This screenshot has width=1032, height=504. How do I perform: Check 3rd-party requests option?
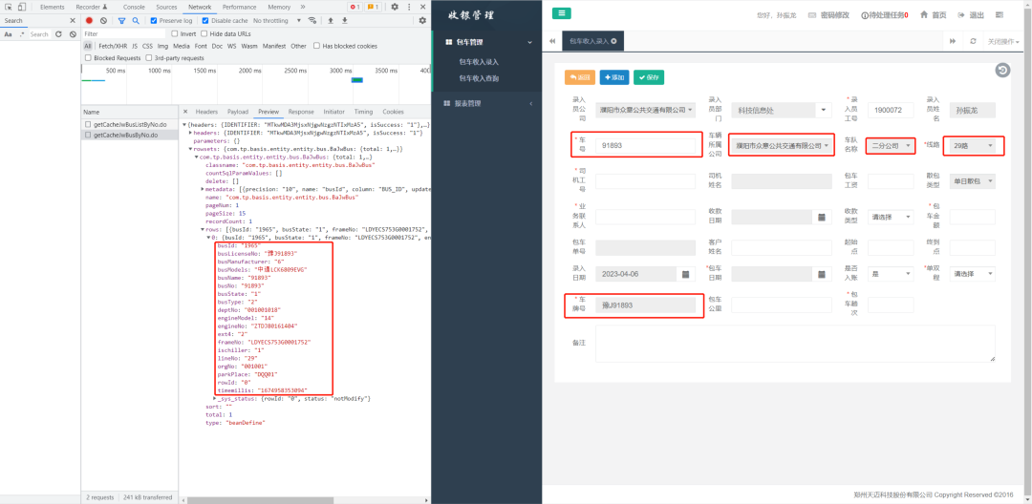[149, 58]
